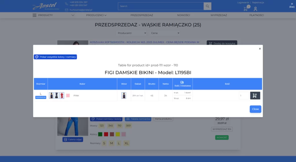The height and width of the screenshot is (162, 296).
Task: Open KOSZULKA SOFT&SMOOTH product link
Action: coord(145,42)
